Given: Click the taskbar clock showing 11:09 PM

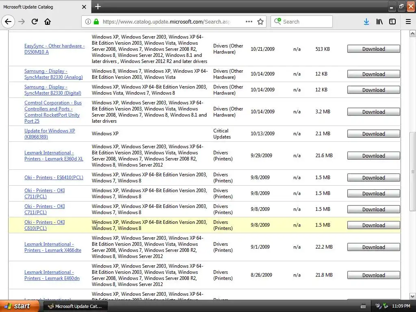Looking at the screenshot, I should click(x=401, y=306).
